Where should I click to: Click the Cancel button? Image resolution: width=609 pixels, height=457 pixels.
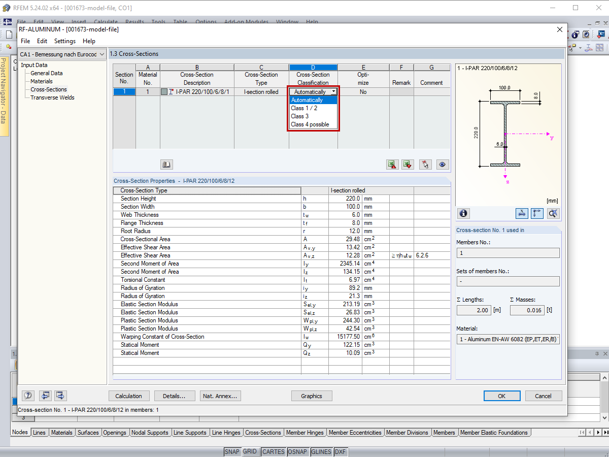(543, 396)
